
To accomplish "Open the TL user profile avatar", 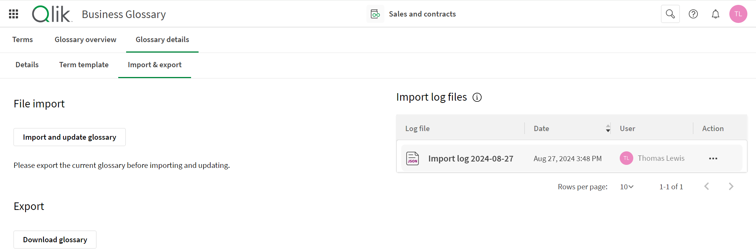I will tap(738, 14).
